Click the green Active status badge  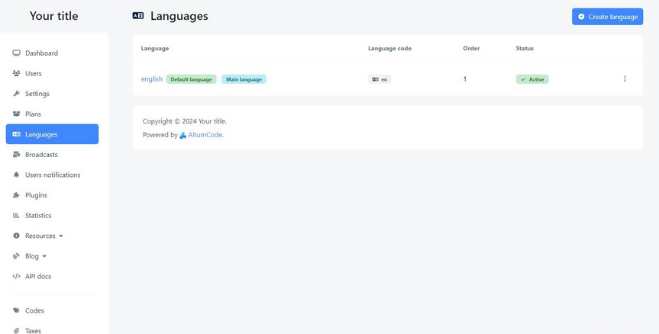point(532,79)
